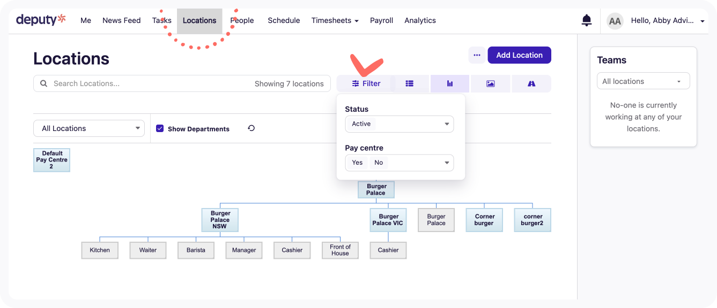Image resolution: width=717 pixels, height=308 pixels.
Task: Reset the chart with the refresh icon
Action: tap(251, 128)
